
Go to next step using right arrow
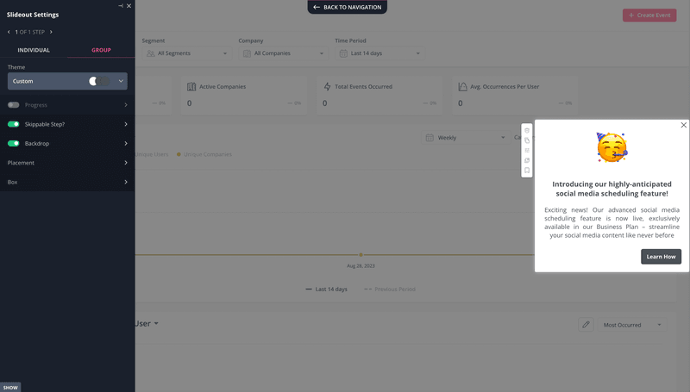51,32
